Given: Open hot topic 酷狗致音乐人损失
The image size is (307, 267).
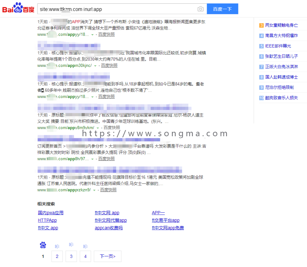Looking at the screenshot, I should pos(281,98).
